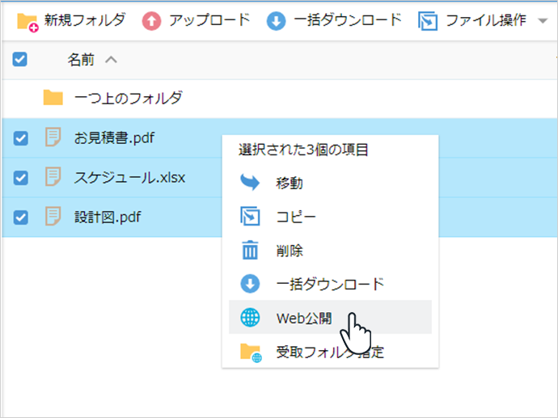Click the ファイル操作 toolbar button label
Image resolution: width=558 pixels, height=418 pixels.
click(x=486, y=20)
